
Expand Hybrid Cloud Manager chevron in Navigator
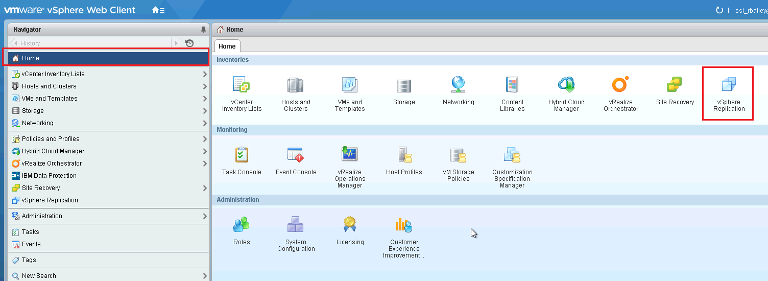(x=205, y=151)
